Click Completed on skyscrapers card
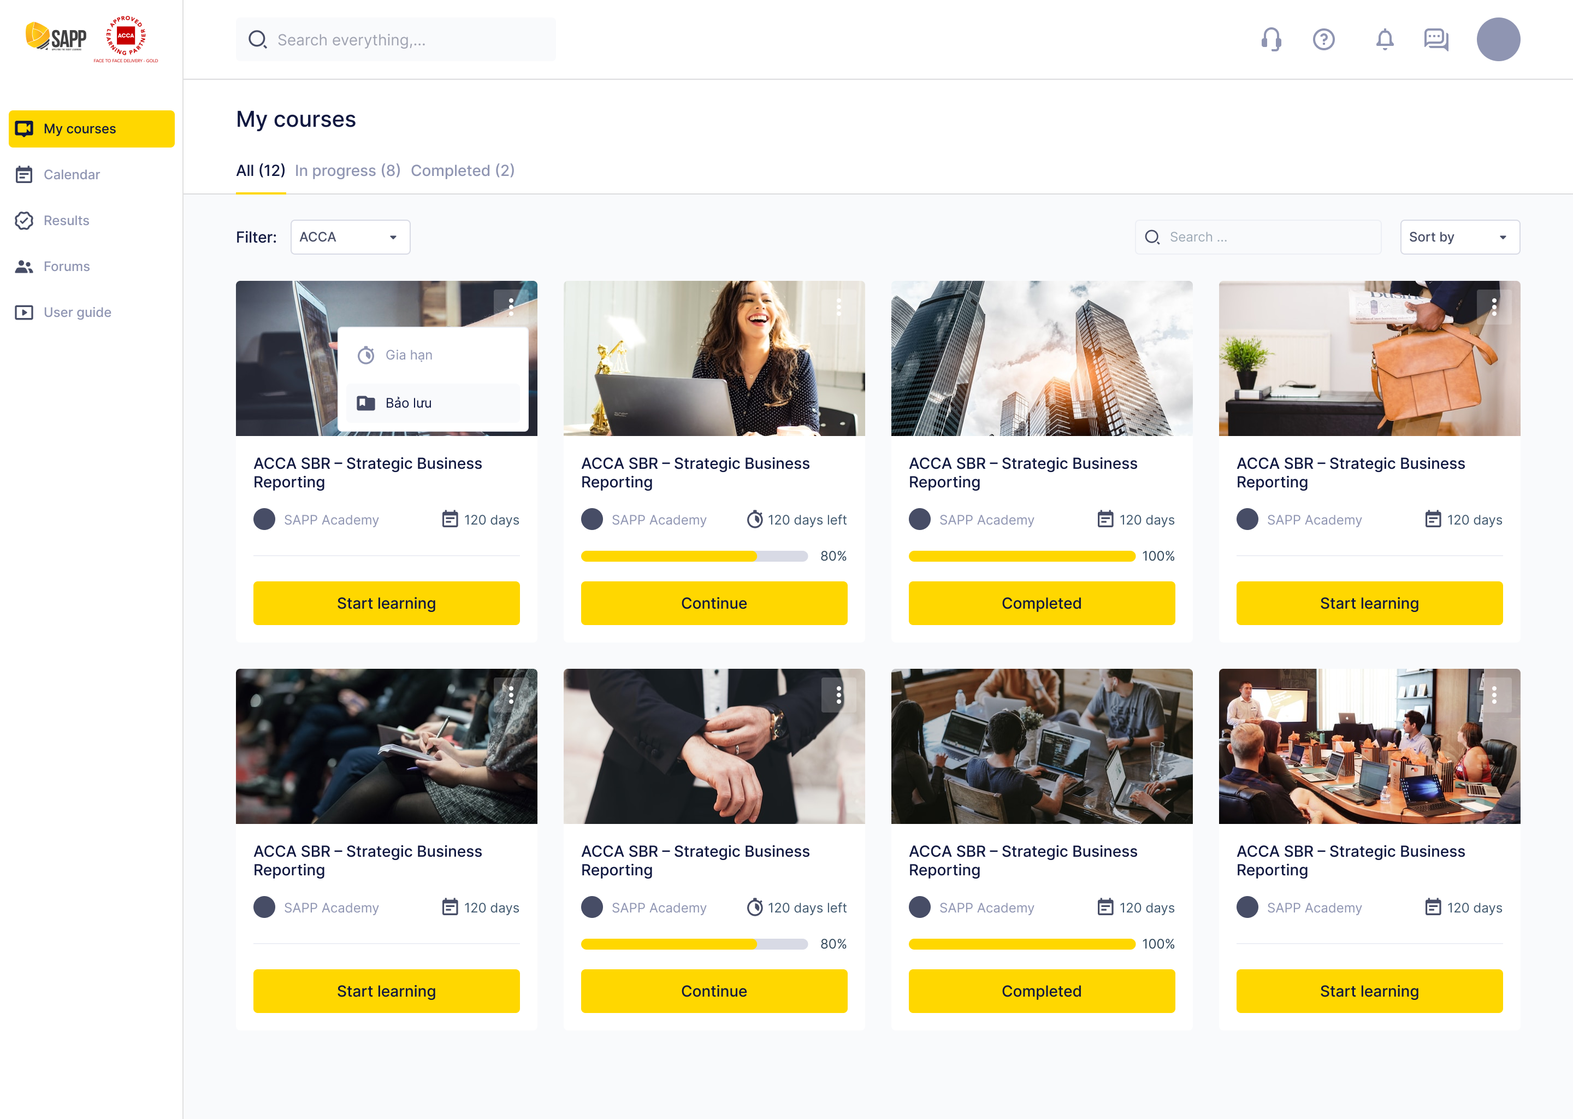Image resolution: width=1573 pixels, height=1119 pixels. pyautogui.click(x=1042, y=603)
